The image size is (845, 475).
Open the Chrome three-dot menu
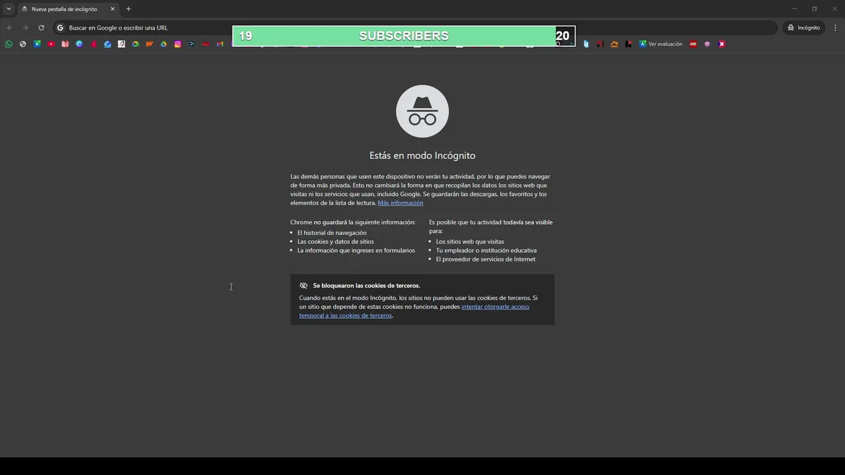coord(835,28)
